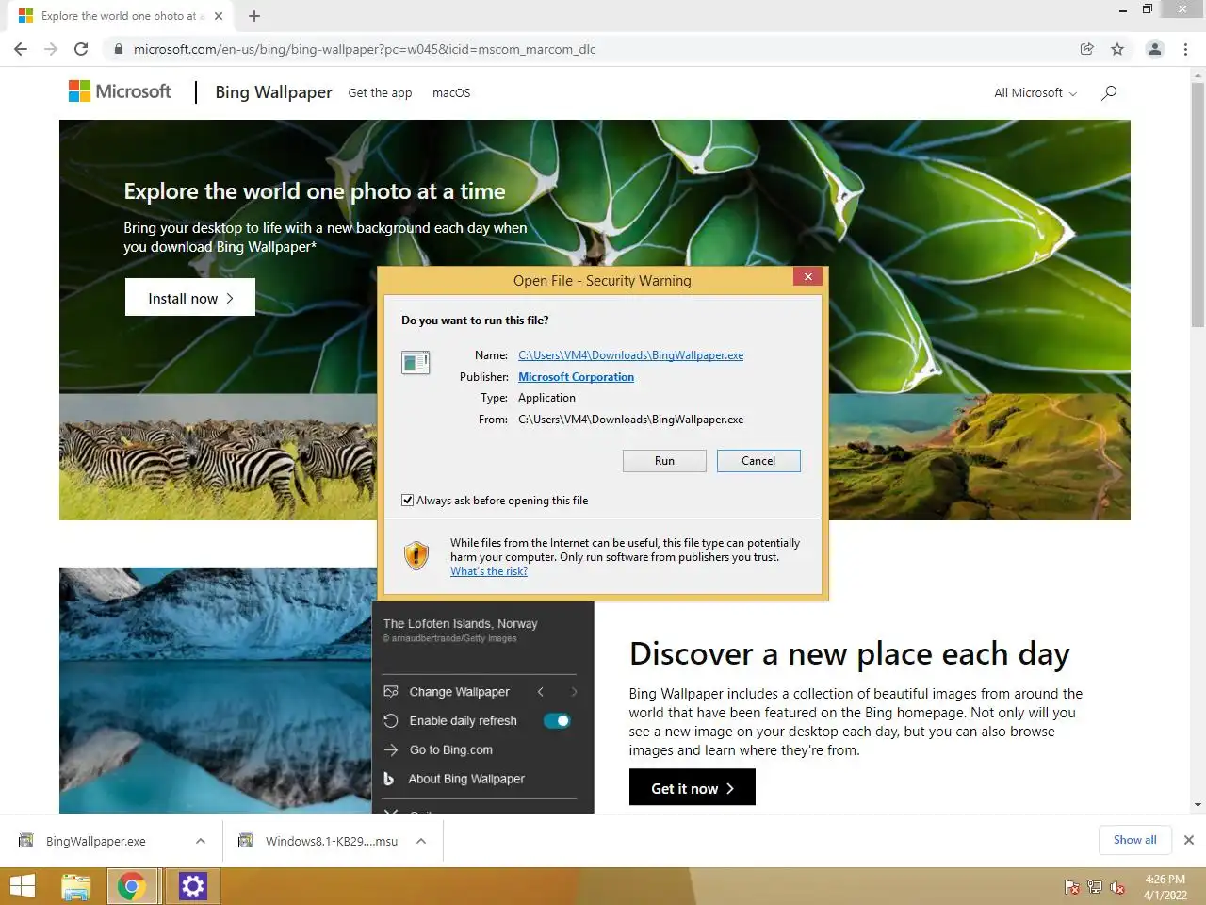Click Run in the security warning

pyautogui.click(x=664, y=461)
